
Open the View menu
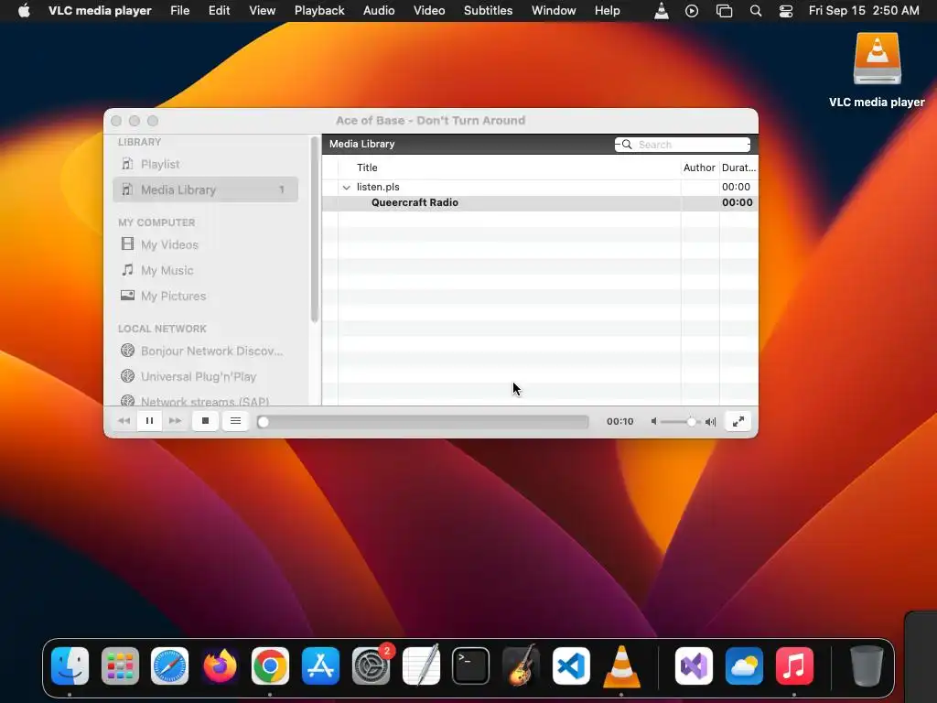tap(263, 11)
